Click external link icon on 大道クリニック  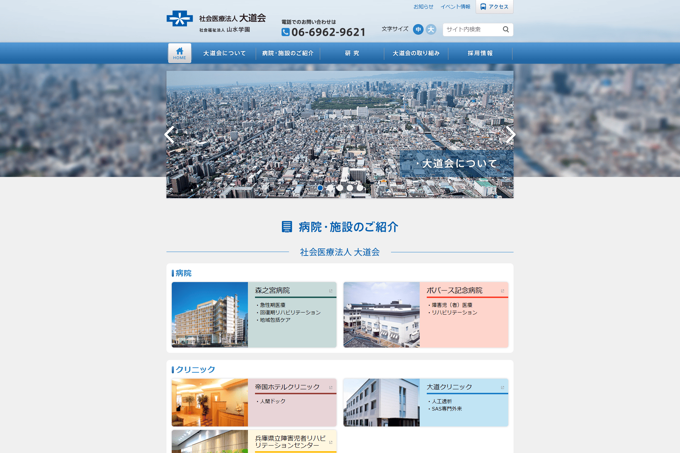pos(502,388)
